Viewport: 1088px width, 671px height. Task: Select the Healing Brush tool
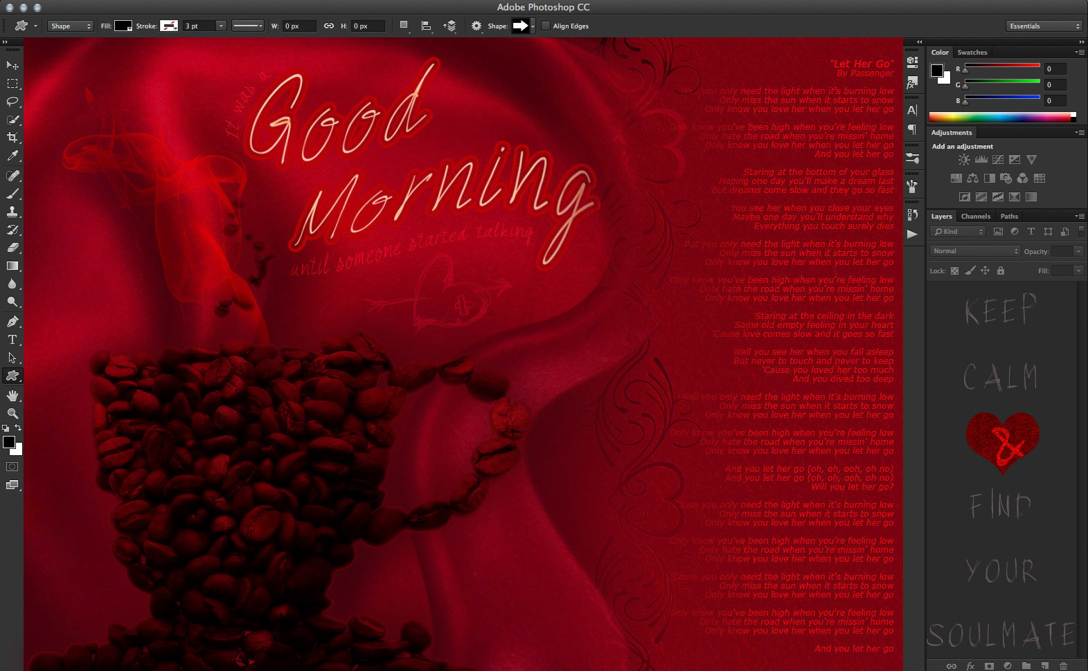point(12,176)
